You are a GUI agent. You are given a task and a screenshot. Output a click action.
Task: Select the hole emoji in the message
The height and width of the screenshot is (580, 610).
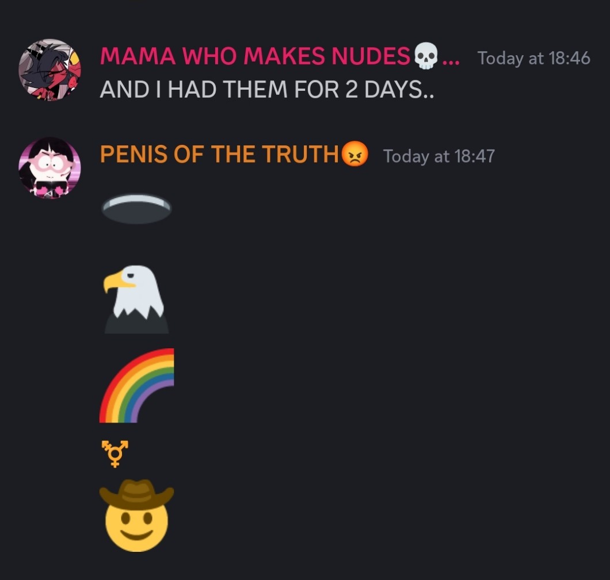pyautogui.click(x=136, y=209)
